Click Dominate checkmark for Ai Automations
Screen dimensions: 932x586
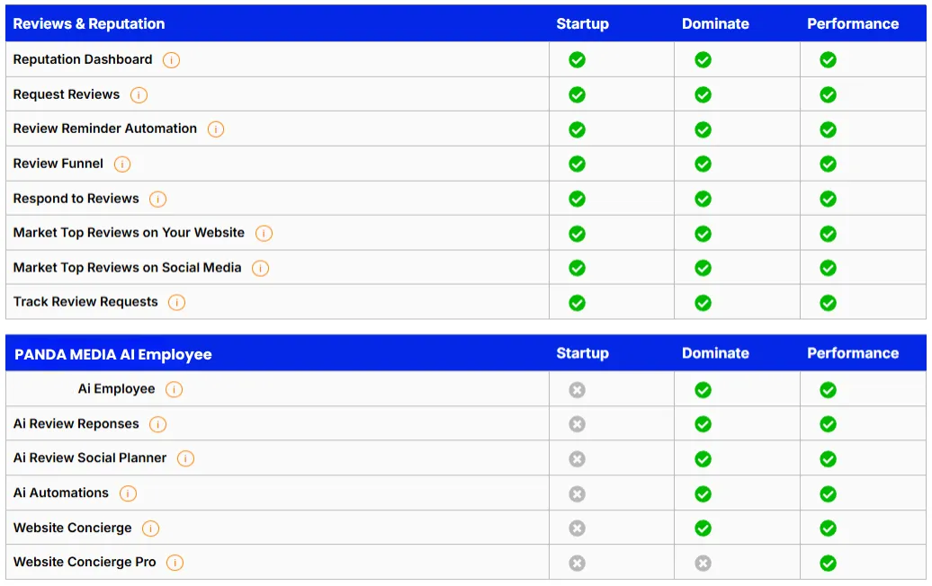click(703, 494)
